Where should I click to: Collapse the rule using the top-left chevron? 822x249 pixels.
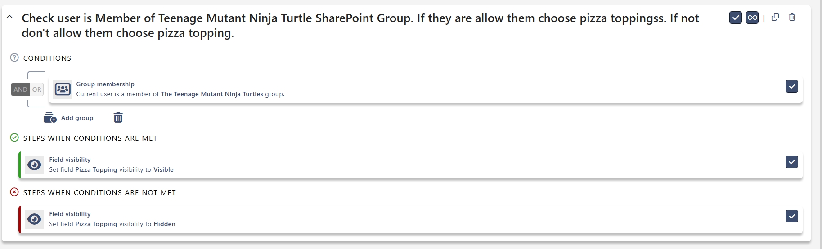tap(9, 18)
